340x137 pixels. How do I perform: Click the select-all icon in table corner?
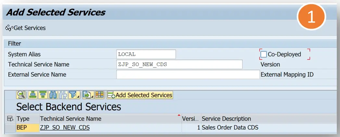[10, 119]
